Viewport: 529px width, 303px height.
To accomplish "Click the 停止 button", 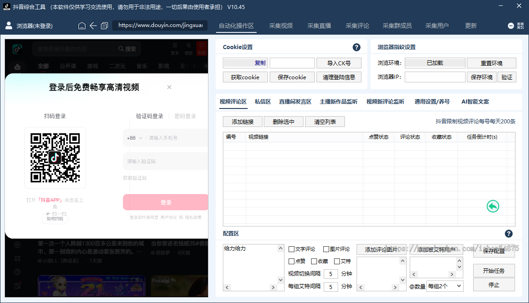I will pyautogui.click(x=494, y=285).
